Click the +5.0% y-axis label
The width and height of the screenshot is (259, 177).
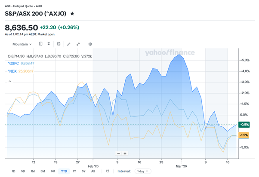click(245, 60)
